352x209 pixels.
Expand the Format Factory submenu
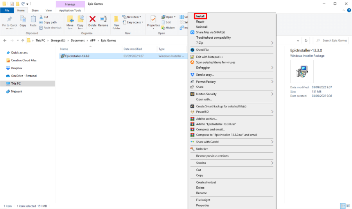coord(232,82)
